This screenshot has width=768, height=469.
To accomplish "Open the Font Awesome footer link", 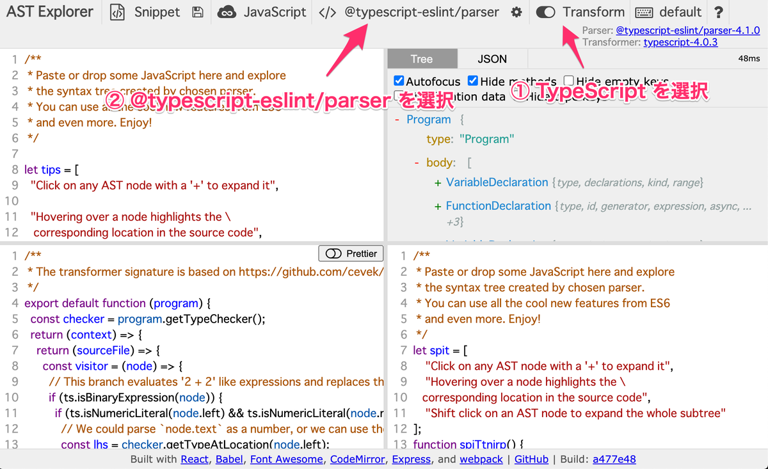I will [287, 459].
